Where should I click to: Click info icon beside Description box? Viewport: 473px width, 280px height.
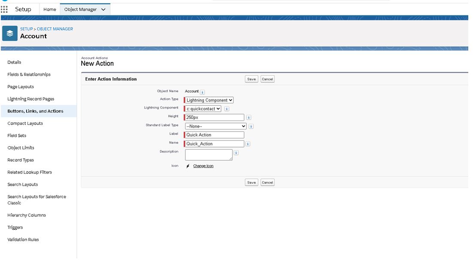(236, 153)
